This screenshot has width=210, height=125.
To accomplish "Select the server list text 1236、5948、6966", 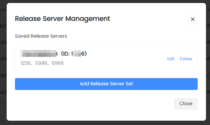I will (x=42, y=63).
